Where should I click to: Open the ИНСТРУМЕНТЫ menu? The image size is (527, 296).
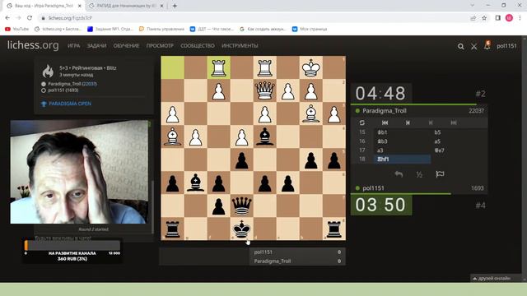[240, 46]
